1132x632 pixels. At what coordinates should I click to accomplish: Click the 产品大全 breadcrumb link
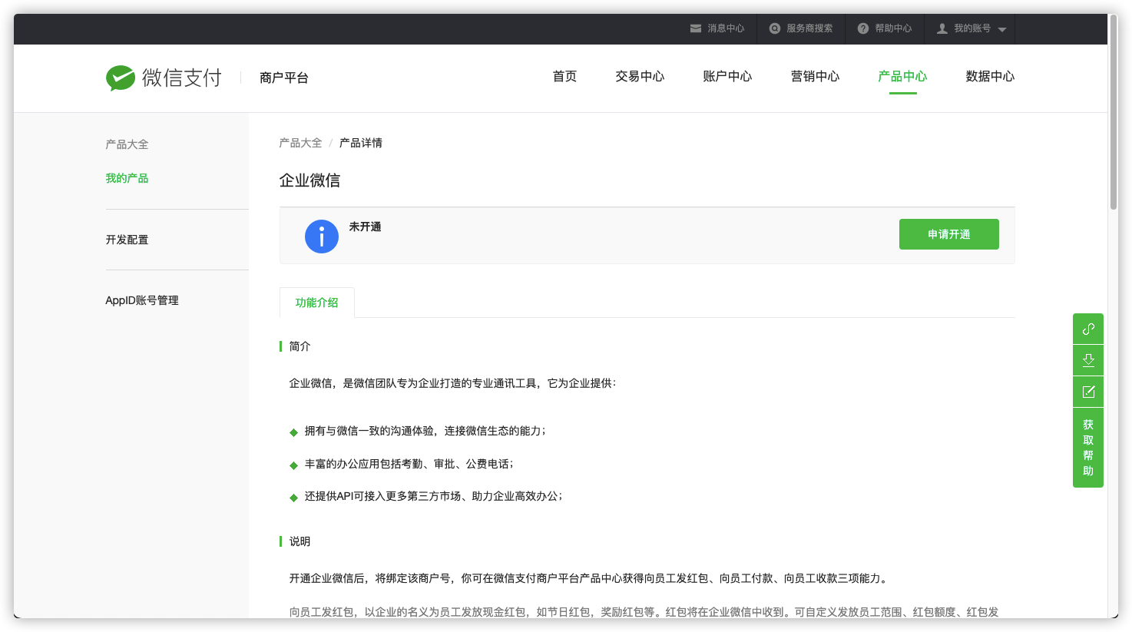tap(300, 143)
